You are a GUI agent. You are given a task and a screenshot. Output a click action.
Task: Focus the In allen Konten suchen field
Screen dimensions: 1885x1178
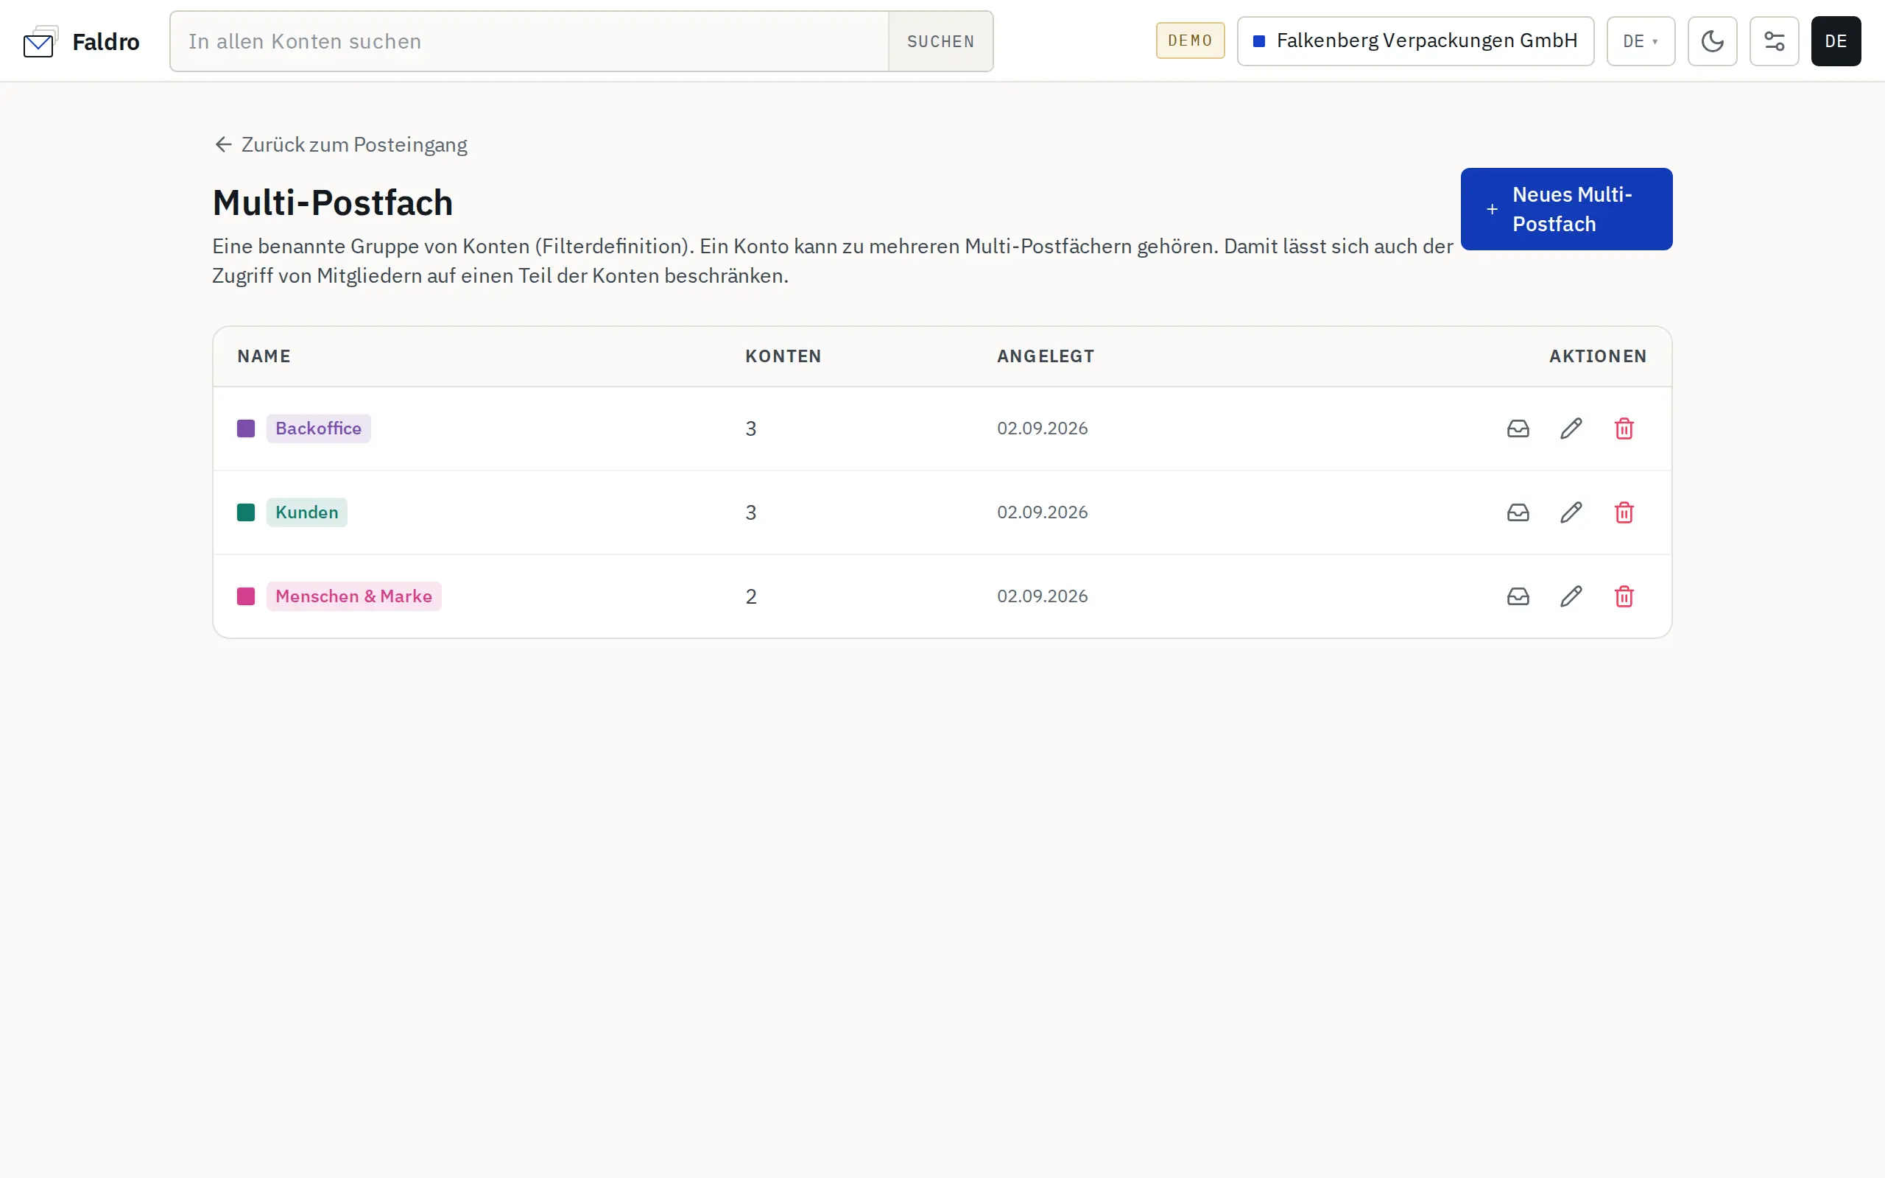point(529,41)
